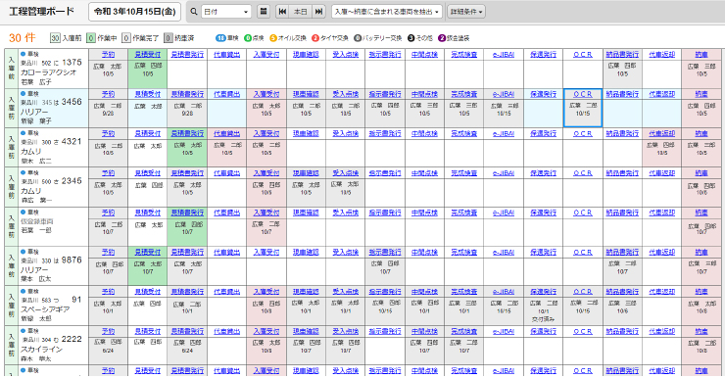
Task: Open e-JIBAI link for vehicle 3456
Action: 504,94
